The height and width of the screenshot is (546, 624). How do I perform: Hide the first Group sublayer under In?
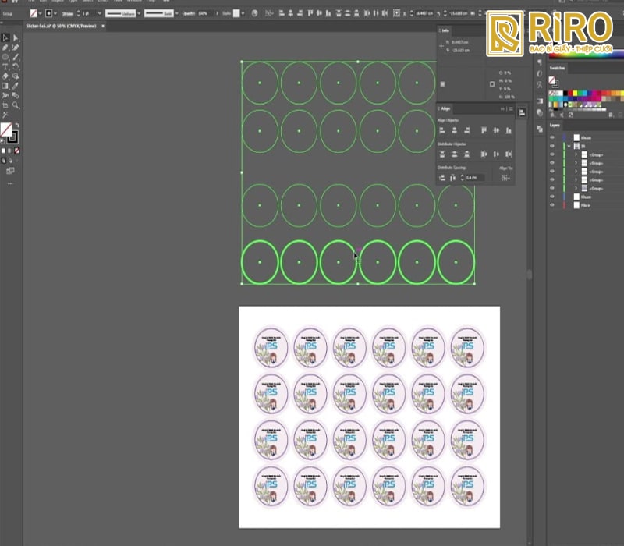click(552, 154)
